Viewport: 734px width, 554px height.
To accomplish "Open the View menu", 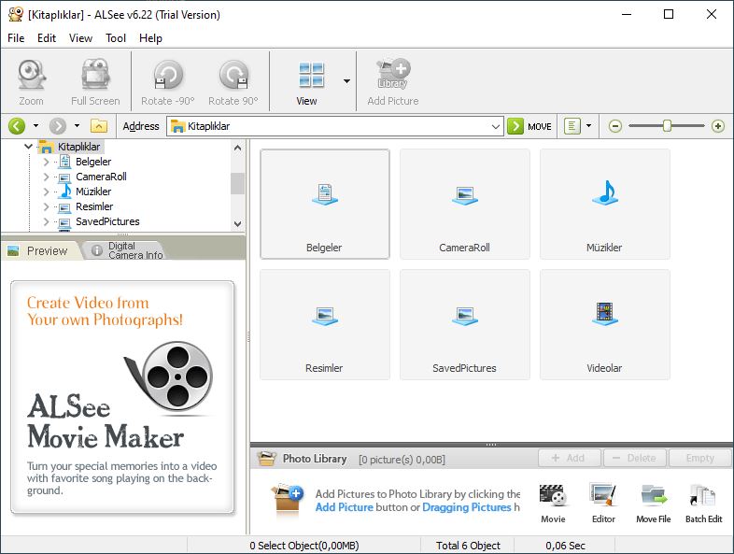I will [x=80, y=38].
